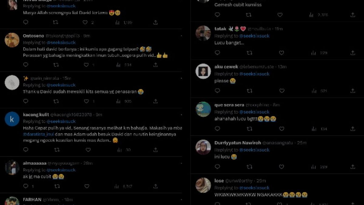The width and height of the screenshot is (364, 205).
Task: Reply to Durriyyatun Nawiroh's tweet
Action: pos(217,167)
